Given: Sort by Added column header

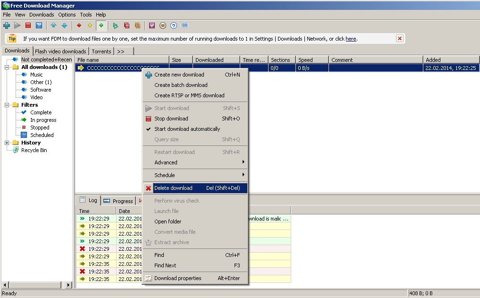Looking at the screenshot, I should click(x=451, y=60).
